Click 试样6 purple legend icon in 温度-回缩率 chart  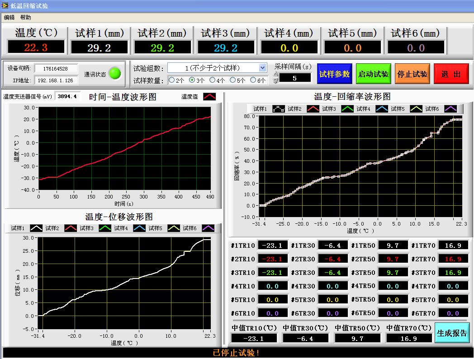point(450,109)
